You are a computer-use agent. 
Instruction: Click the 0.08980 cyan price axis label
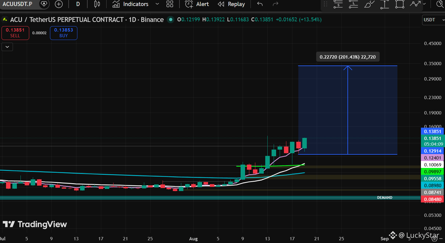point(433,186)
